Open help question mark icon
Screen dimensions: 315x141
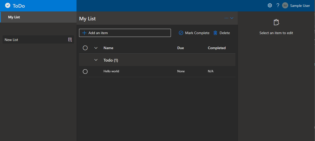tap(278, 5)
